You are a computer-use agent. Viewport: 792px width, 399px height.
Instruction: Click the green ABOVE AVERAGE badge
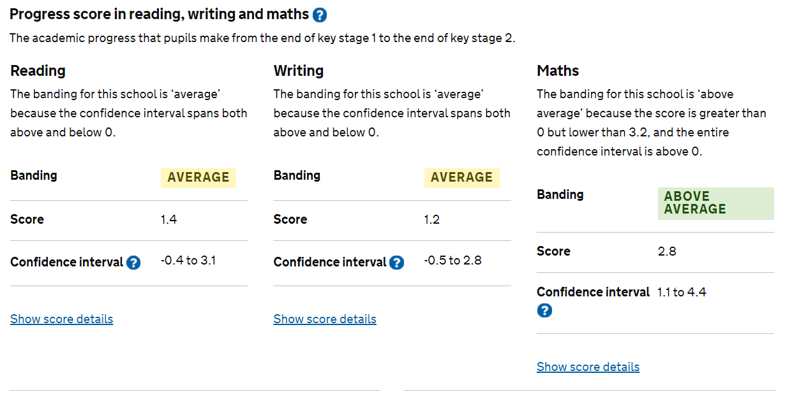(716, 203)
